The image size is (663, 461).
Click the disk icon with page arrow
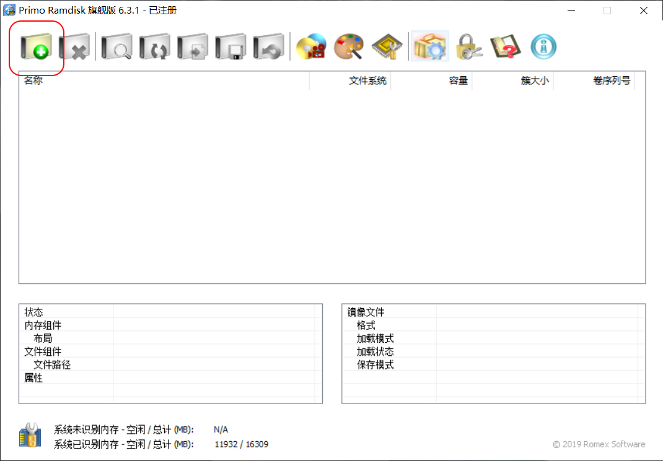(193, 46)
